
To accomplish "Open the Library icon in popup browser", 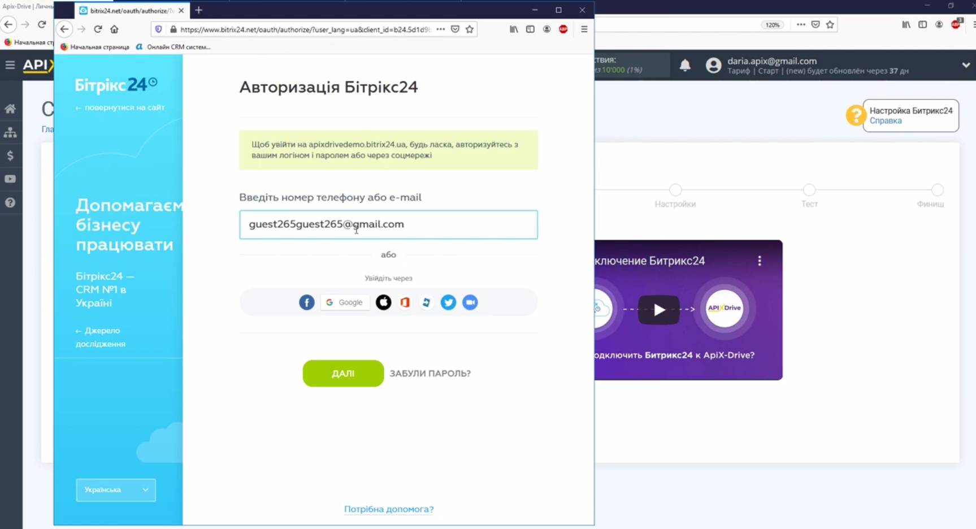I will (x=514, y=29).
